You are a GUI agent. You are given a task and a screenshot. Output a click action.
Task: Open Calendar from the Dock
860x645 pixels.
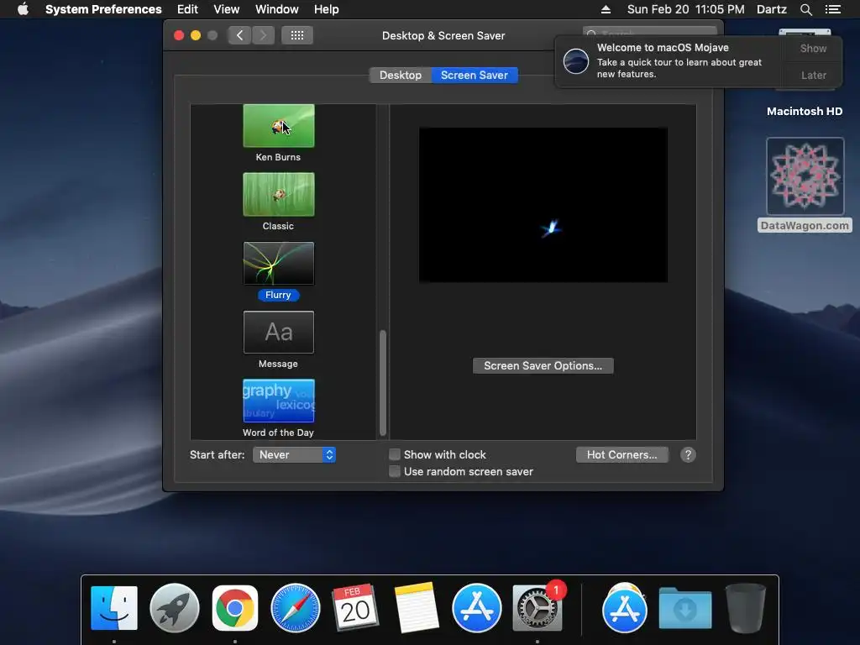pos(355,607)
